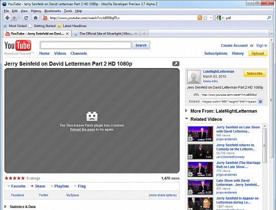Open the File menu
The height and width of the screenshot is (210, 276).
click(6, 11)
